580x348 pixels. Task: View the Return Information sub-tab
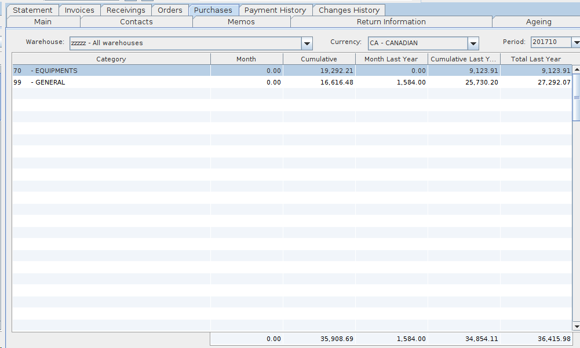click(391, 22)
